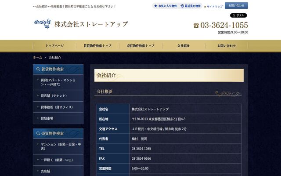Open the マンション（新築・分譲・中古） sidebar item

(58, 147)
